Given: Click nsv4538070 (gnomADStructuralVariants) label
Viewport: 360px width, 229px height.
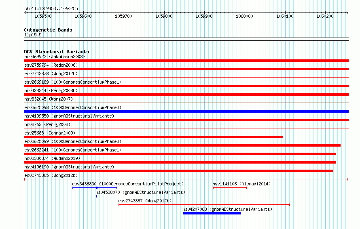Looking at the screenshot, I should [x=140, y=192].
